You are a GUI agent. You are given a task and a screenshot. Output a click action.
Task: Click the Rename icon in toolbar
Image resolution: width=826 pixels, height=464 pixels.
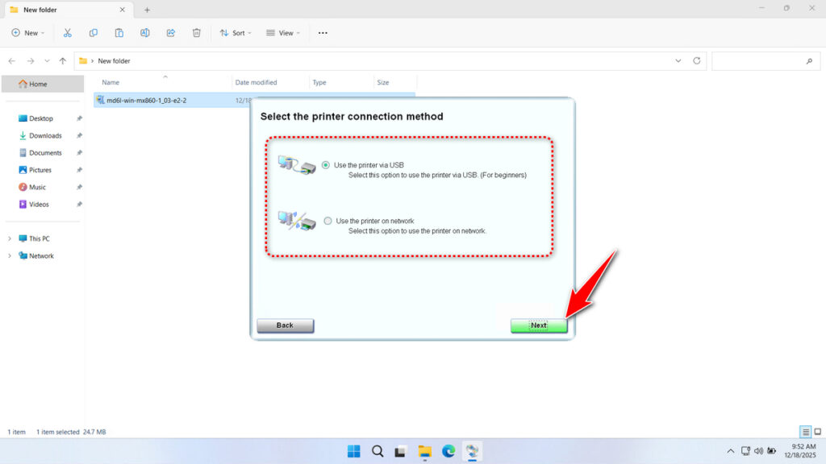coord(145,33)
